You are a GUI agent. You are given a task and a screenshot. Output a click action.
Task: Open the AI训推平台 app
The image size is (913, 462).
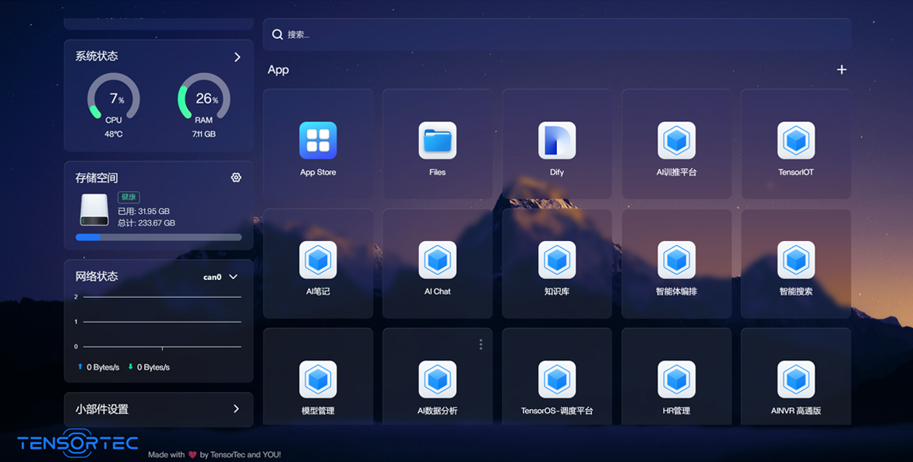(676, 141)
